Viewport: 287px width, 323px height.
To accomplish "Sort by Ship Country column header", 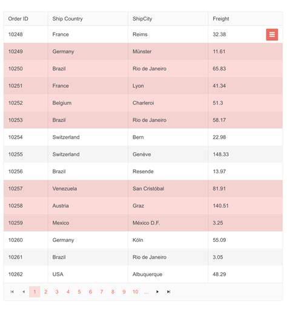I will click(68, 19).
